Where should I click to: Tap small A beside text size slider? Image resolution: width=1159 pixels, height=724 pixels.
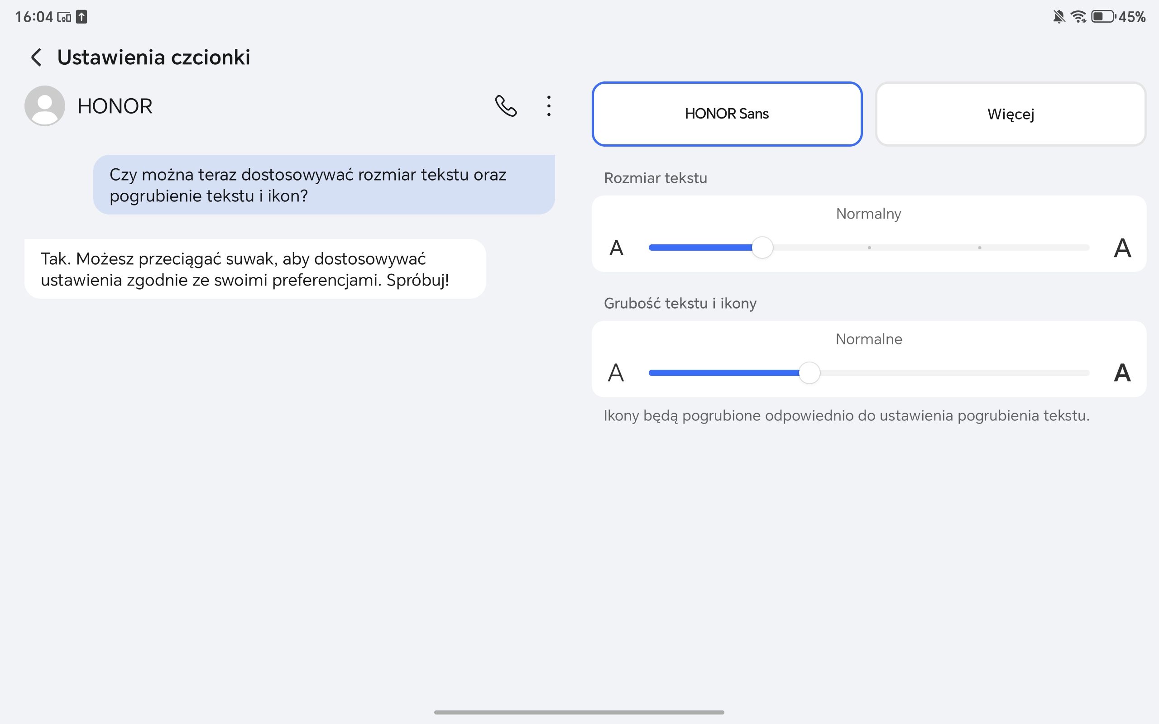tap(616, 248)
